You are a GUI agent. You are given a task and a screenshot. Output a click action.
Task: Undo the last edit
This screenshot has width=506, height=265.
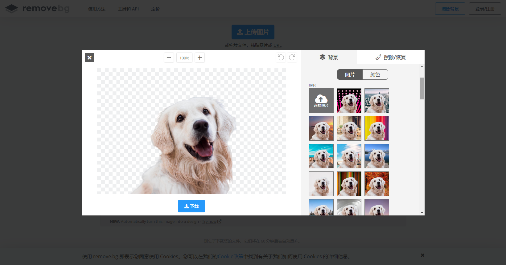[x=281, y=58]
